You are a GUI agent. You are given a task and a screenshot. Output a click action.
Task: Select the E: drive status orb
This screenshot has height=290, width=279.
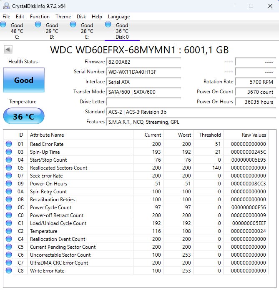click(x=73, y=25)
